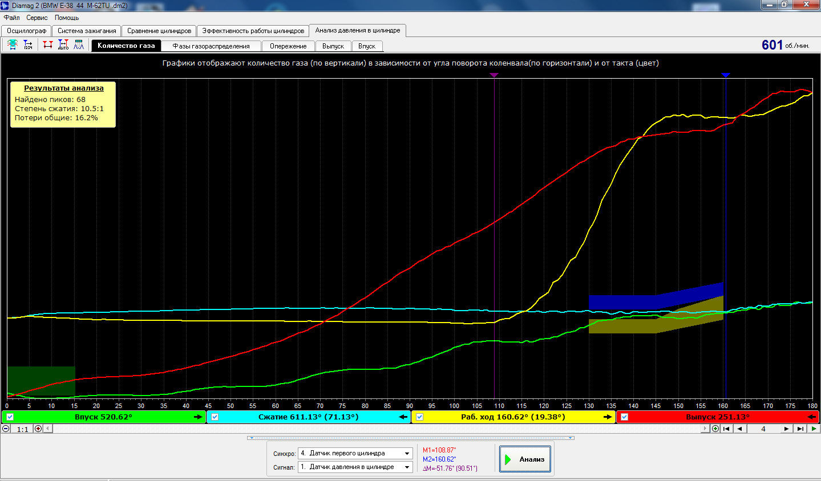Click the arrow on the Выпуск bar
The image size is (821, 481).
(812, 417)
